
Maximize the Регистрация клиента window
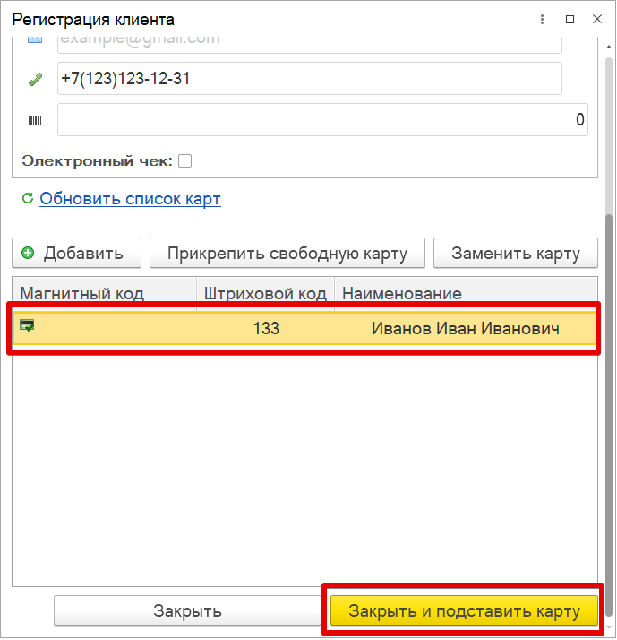570,19
